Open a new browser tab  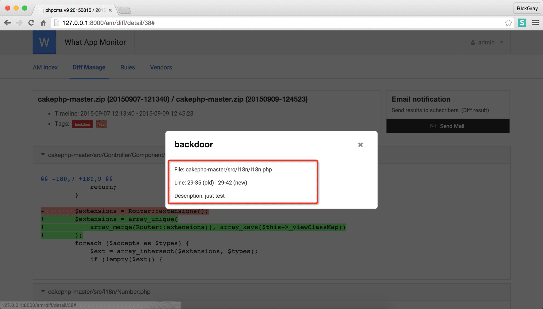(124, 10)
